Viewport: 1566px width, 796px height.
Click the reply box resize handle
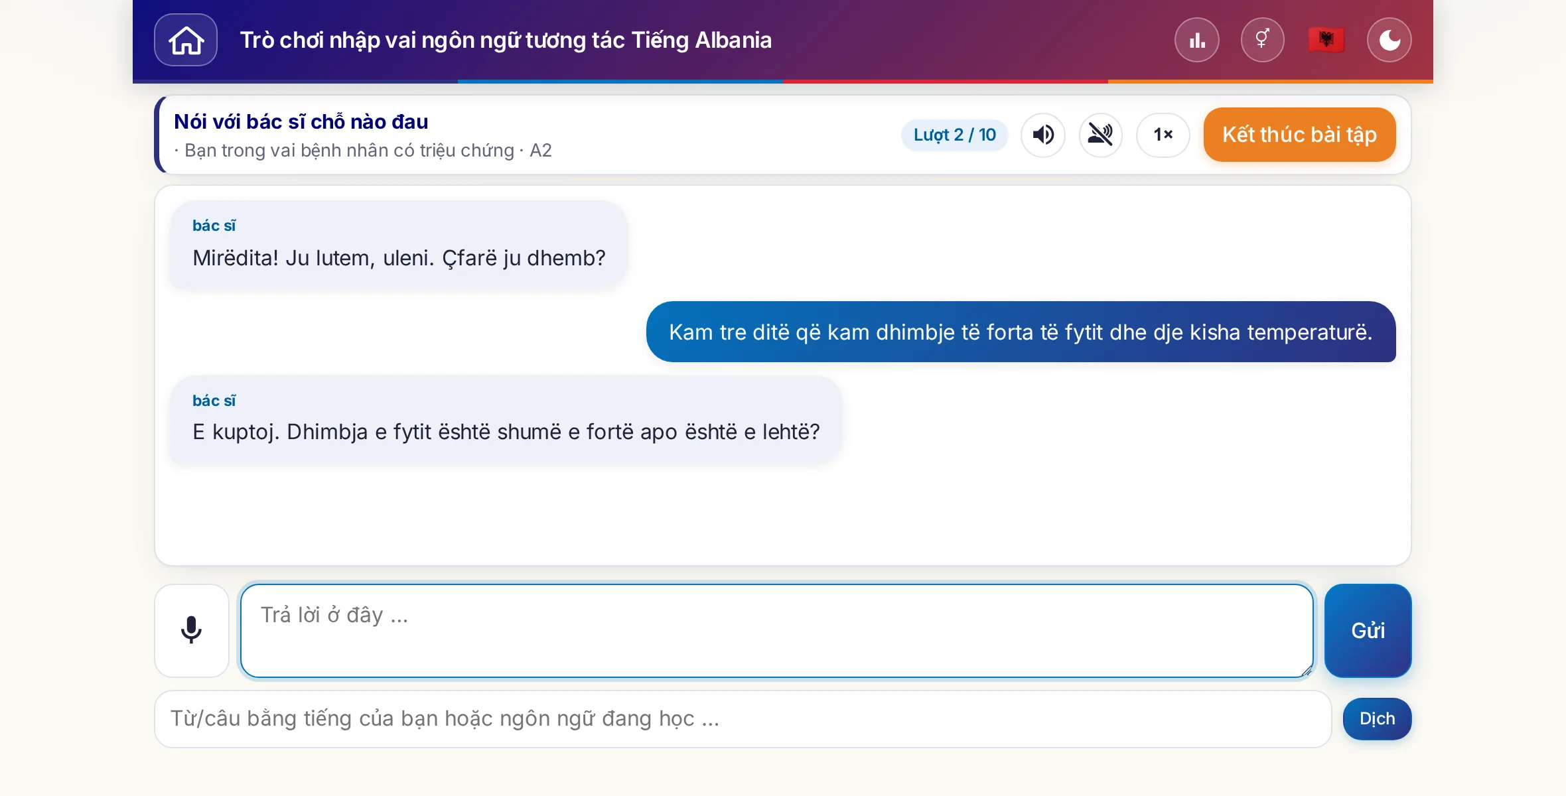[x=1307, y=671]
